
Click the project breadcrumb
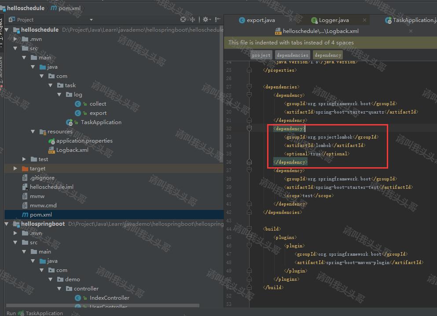click(x=261, y=55)
